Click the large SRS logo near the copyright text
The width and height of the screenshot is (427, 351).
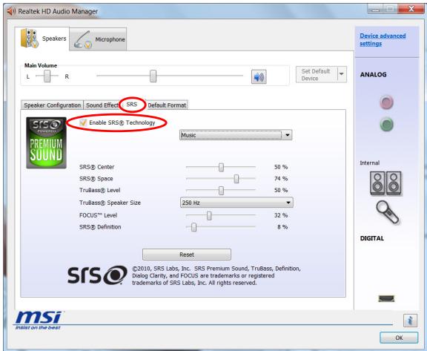(x=97, y=275)
